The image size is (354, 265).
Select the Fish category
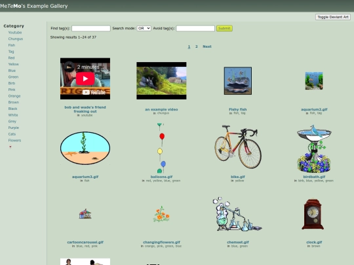12,45
